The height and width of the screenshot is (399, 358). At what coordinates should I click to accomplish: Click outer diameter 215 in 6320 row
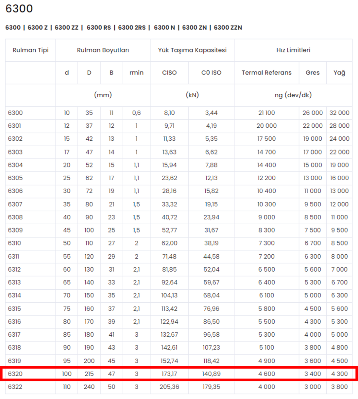[x=89, y=374]
